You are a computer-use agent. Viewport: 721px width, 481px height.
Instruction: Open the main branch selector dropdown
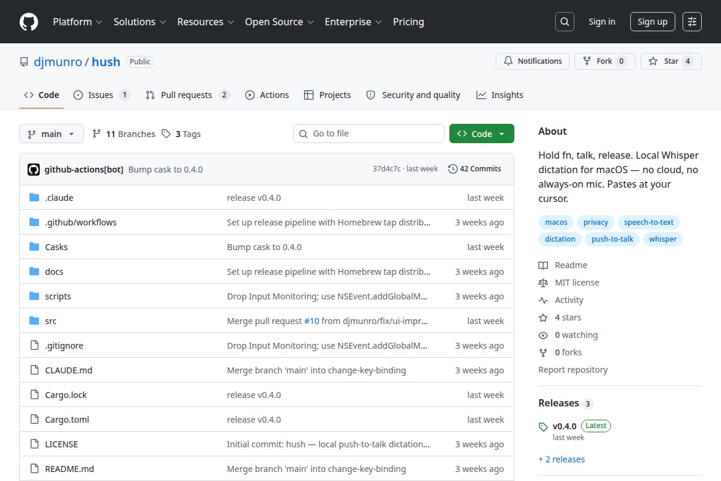(51, 133)
